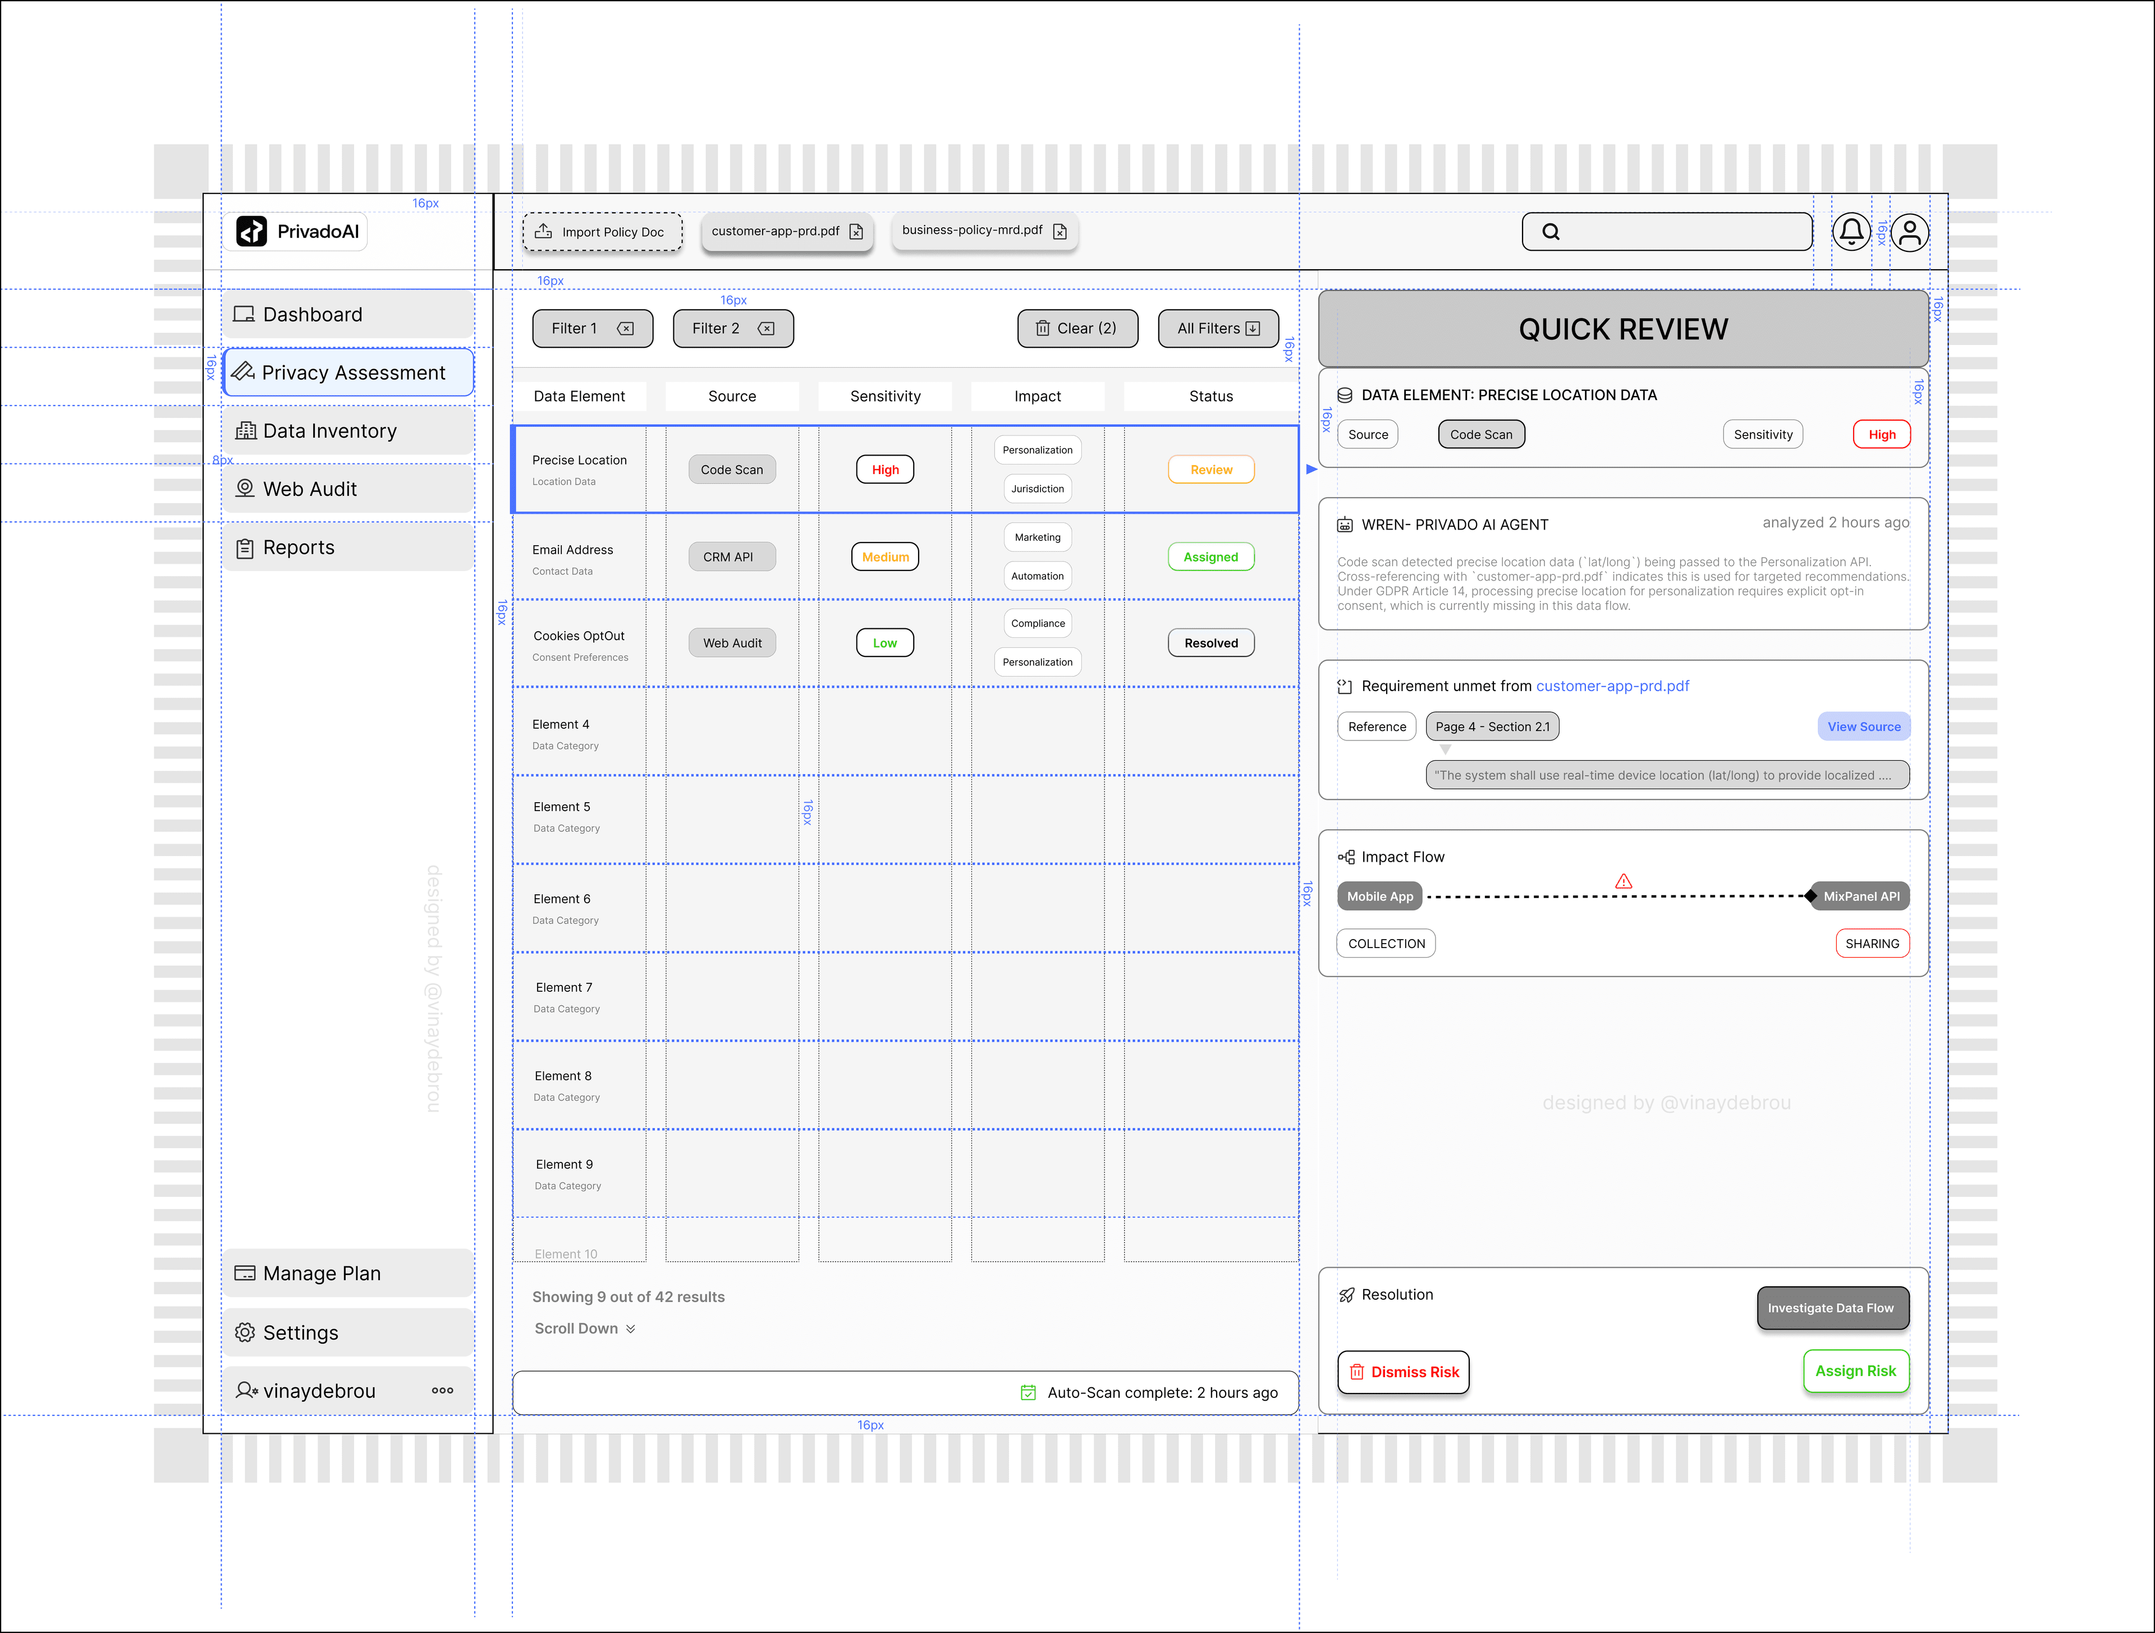Open Dashboard in the sidebar
Image resolution: width=2155 pixels, height=1633 pixels.
point(349,315)
